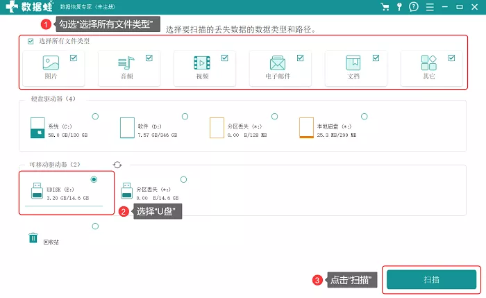
Task: Click the 数据恢复专家 (未注册) title text
Action: (87, 7)
